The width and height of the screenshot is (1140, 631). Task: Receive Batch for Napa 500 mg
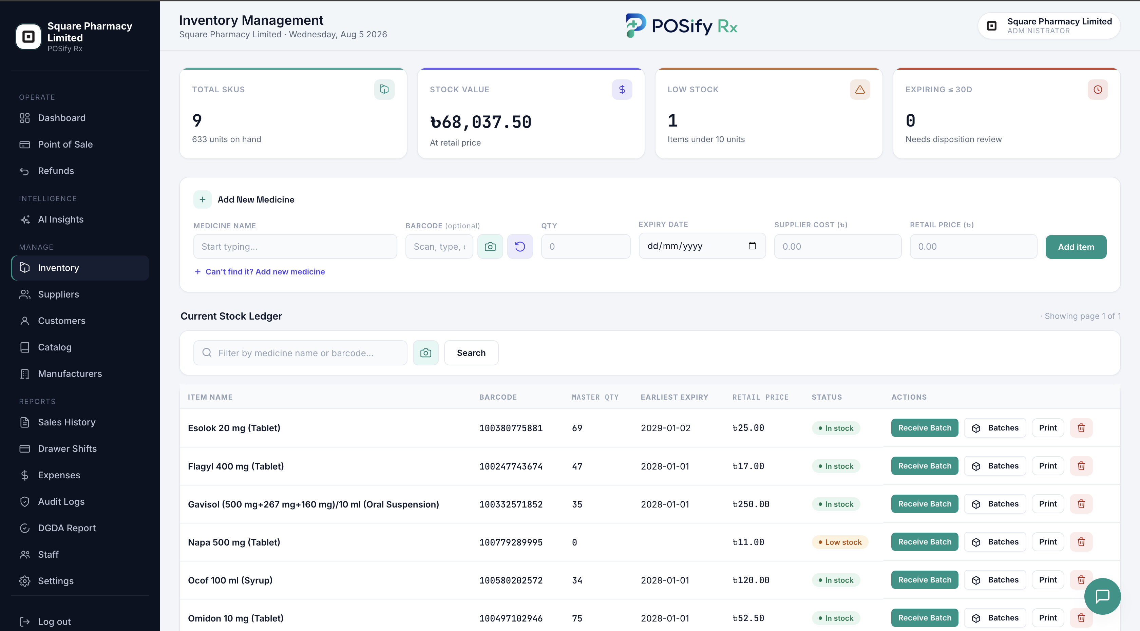pyautogui.click(x=925, y=542)
